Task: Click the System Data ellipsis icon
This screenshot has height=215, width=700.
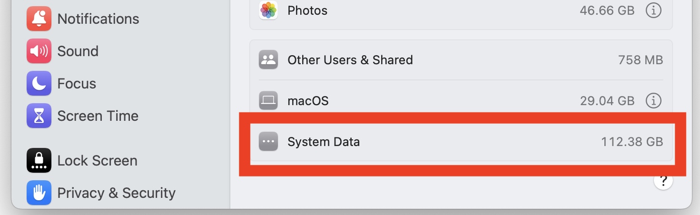Action: pyautogui.click(x=268, y=142)
